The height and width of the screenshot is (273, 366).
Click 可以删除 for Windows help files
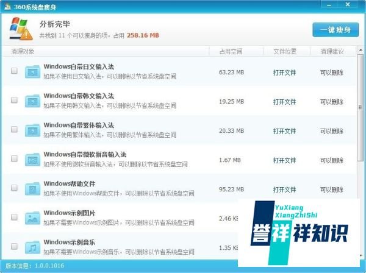point(332,190)
